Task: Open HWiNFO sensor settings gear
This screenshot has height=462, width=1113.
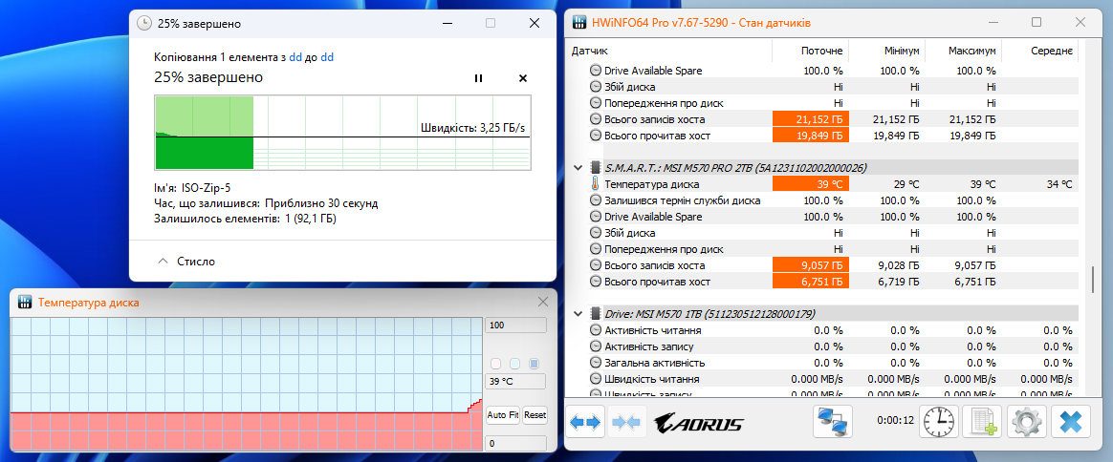Action: [x=1026, y=422]
